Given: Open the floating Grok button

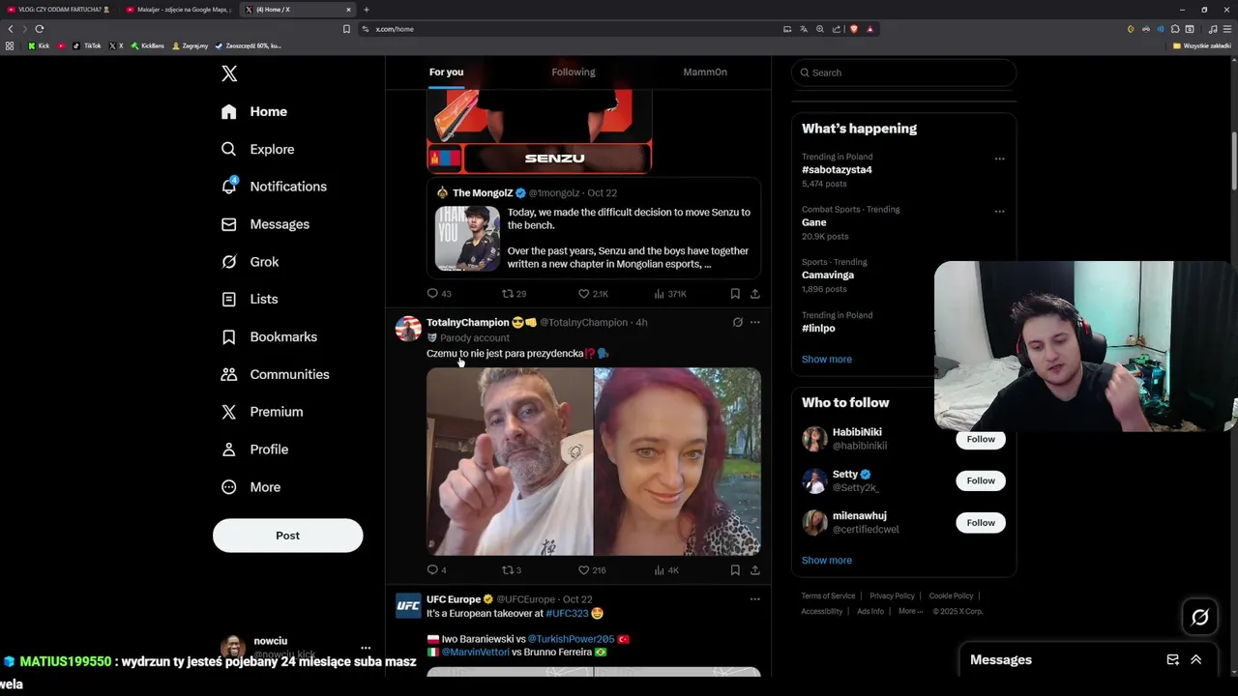Looking at the screenshot, I should [1200, 617].
